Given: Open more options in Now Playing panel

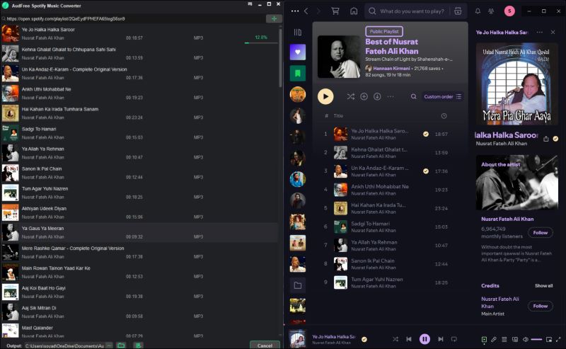Looking at the screenshot, I should [539, 32].
